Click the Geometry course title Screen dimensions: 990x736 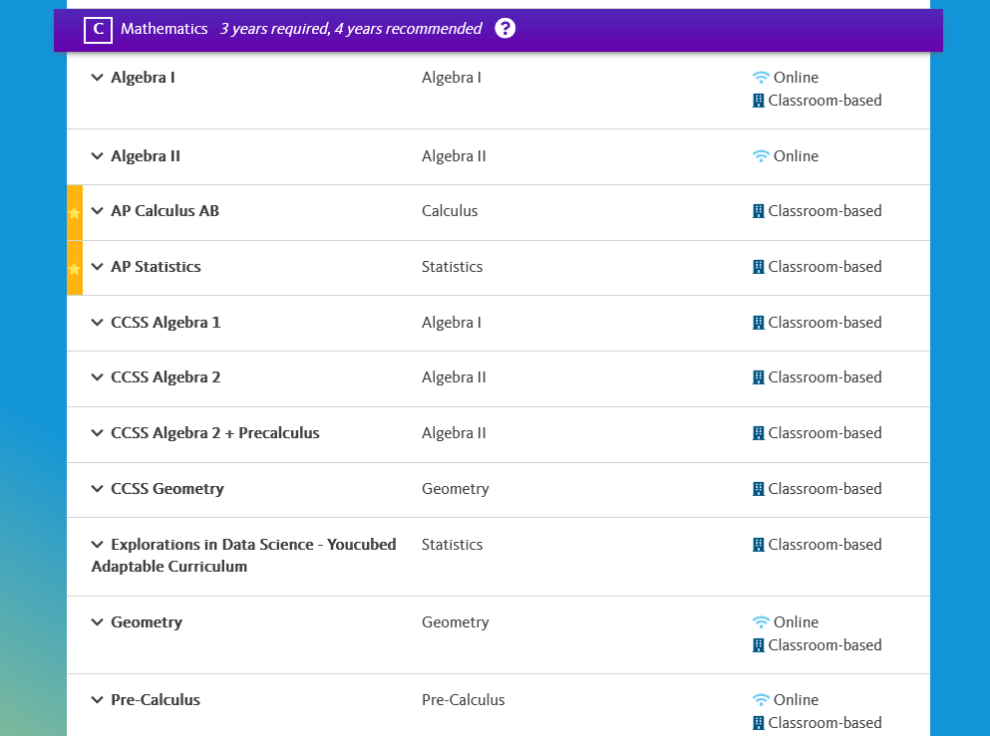(x=147, y=622)
